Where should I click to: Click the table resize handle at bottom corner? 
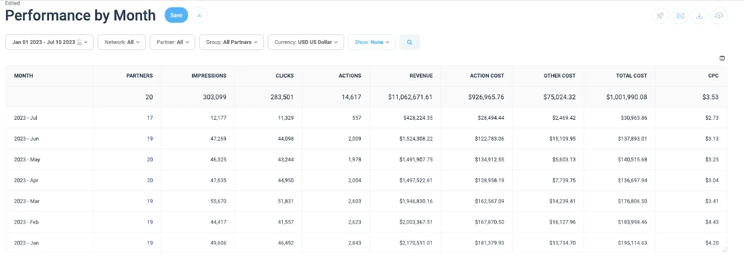(724, 250)
